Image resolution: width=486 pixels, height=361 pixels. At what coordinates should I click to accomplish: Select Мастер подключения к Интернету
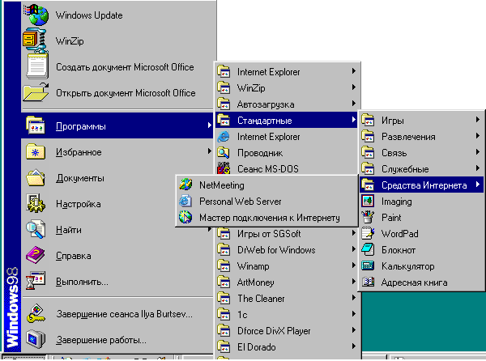(268, 217)
